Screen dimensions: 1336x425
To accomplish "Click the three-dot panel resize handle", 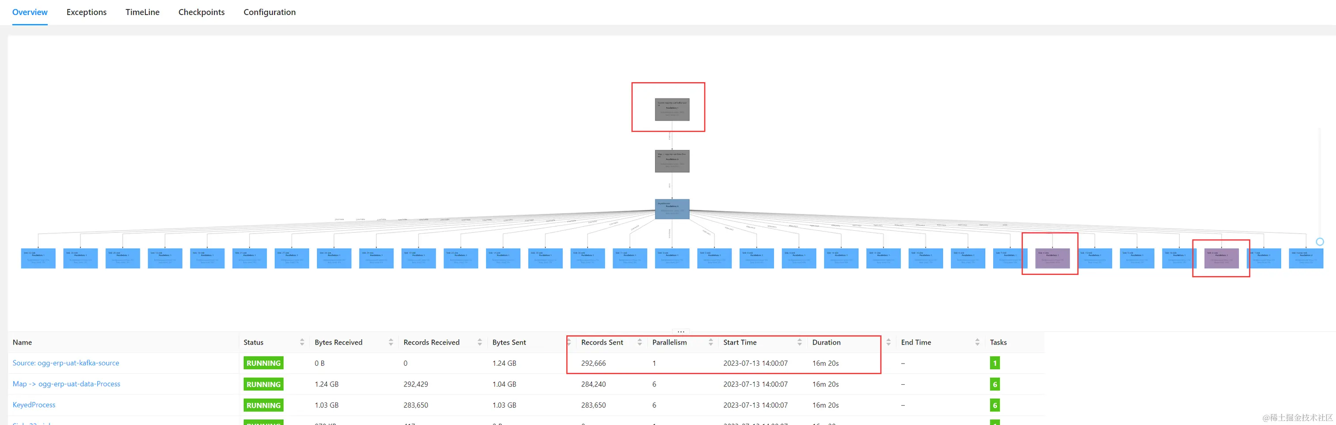I will click(681, 331).
